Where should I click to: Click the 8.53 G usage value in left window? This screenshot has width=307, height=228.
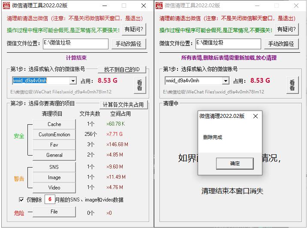click(108, 81)
